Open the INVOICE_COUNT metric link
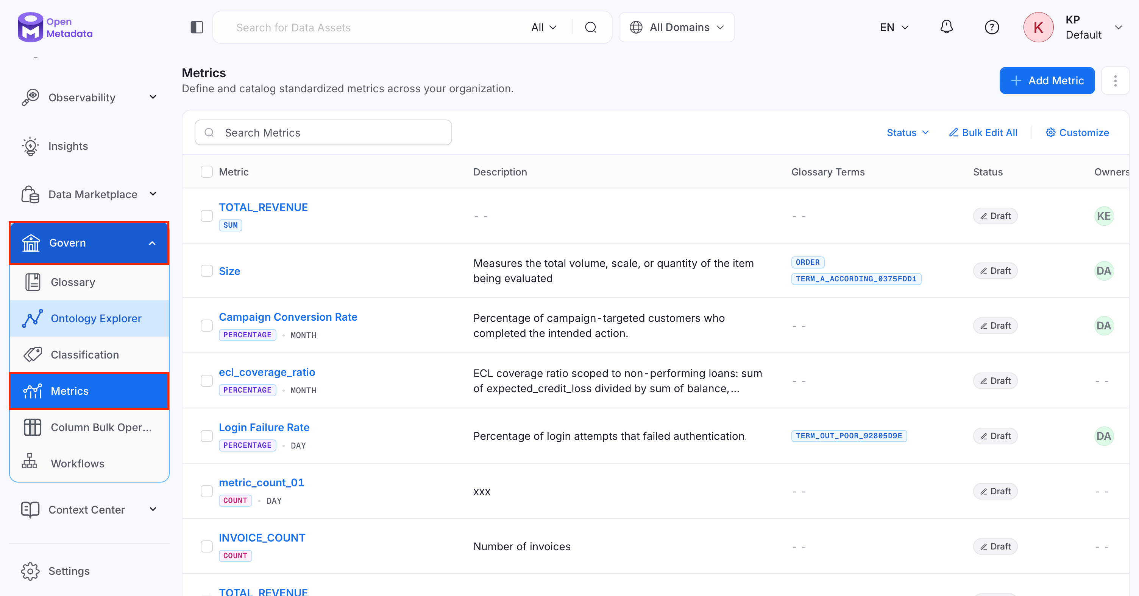The width and height of the screenshot is (1139, 596). click(x=262, y=538)
